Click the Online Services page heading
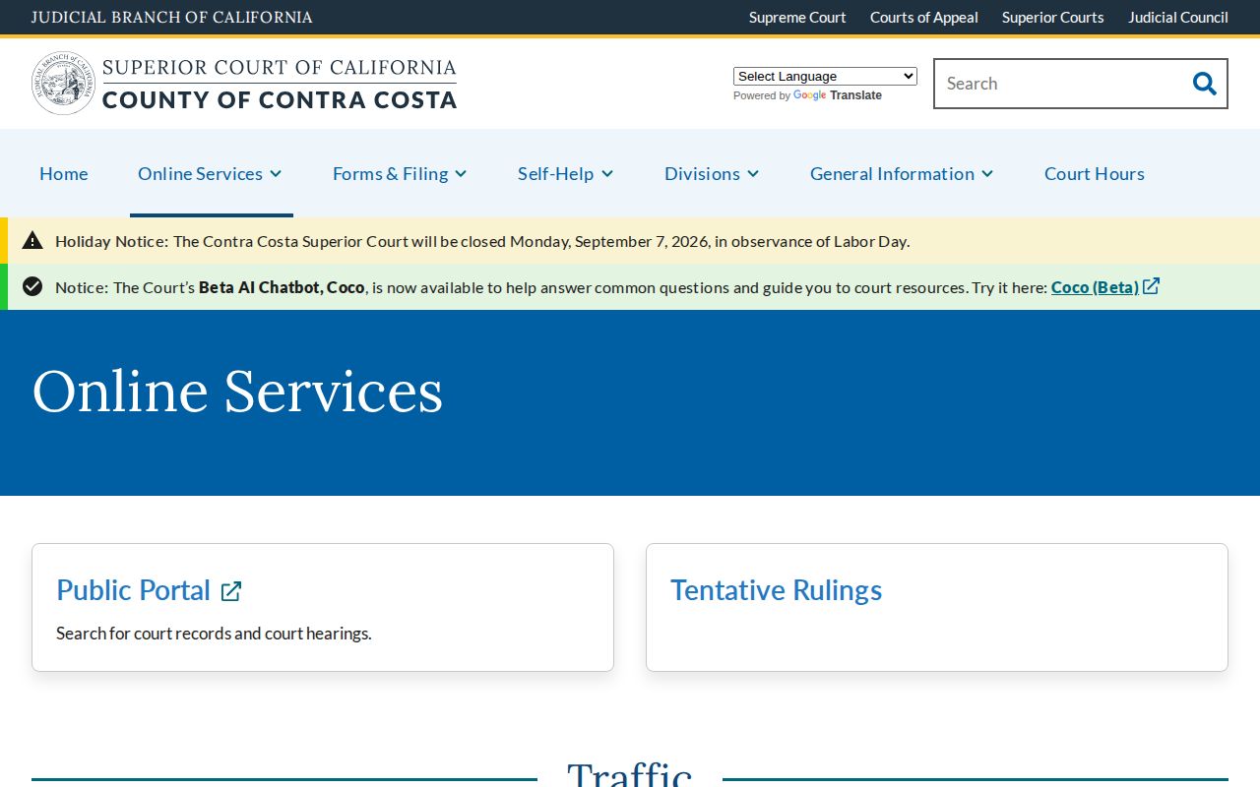 coord(237,391)
